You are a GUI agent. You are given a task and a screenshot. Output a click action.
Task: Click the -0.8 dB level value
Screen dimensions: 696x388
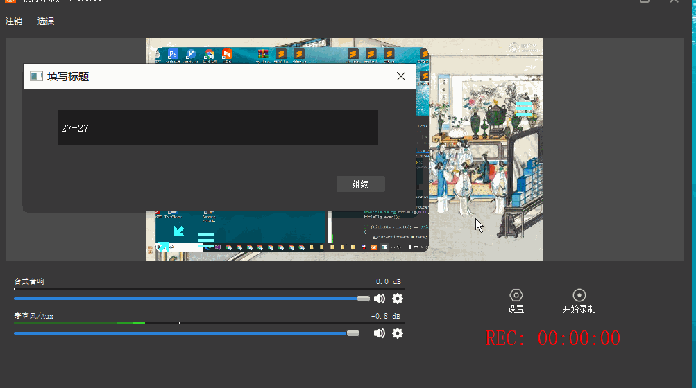386,316
